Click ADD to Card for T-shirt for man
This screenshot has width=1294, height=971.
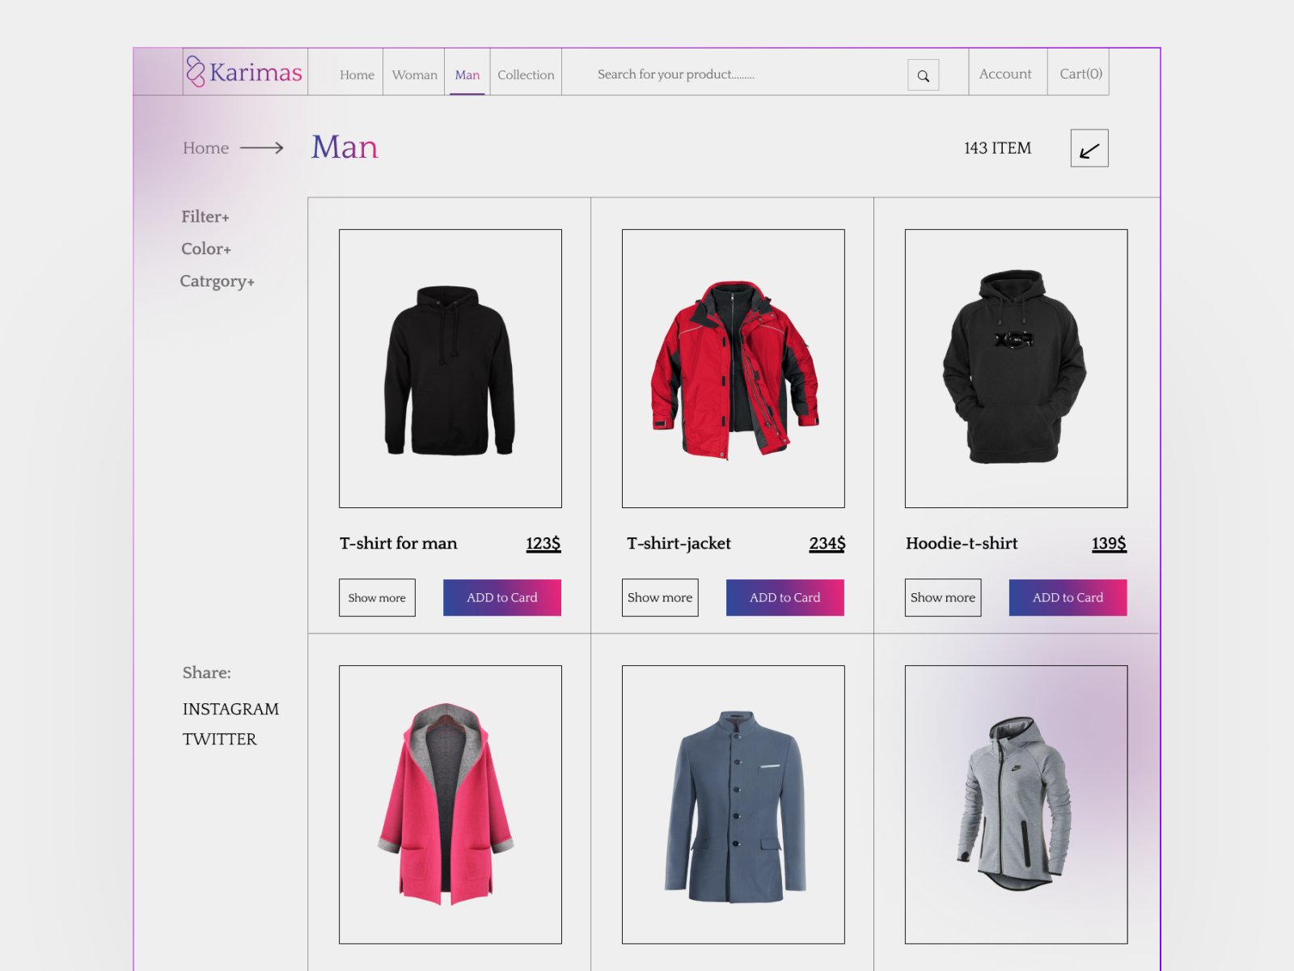tap(501, 597)
